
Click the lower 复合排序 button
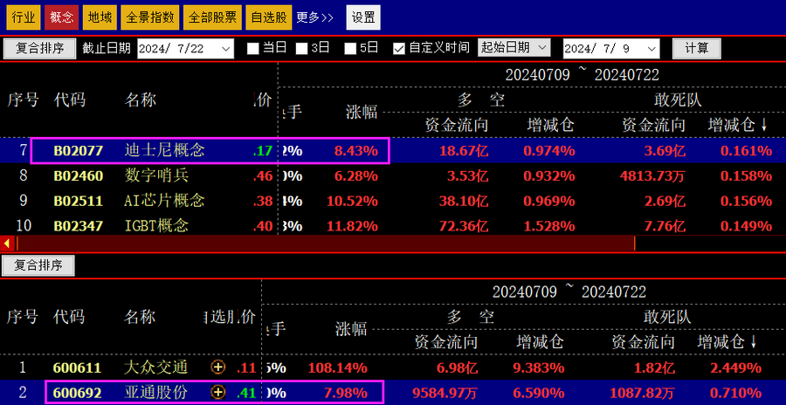coord(38,265)
